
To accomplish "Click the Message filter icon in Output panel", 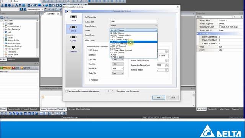I will tap(2, 68).
